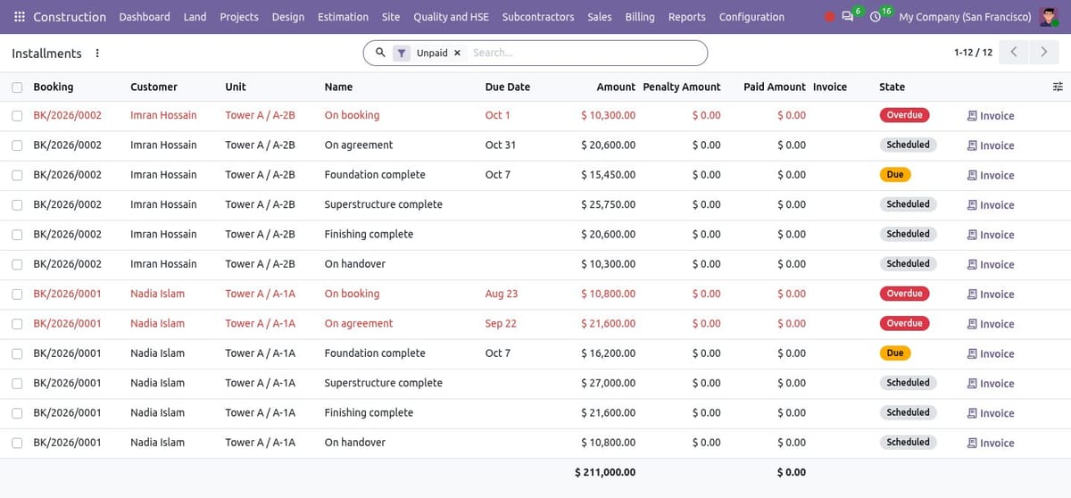Open optional columns settings icon
This screenshot has height=498, width=1071.
pos(1058,87)
